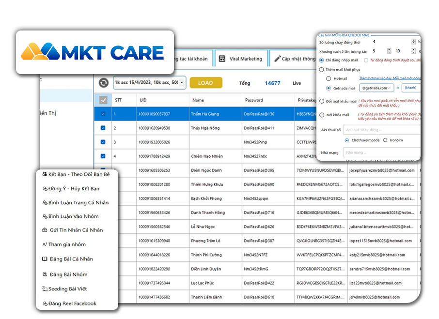Click the Gửi Tin Nhắn Cá Nhân icon
This screenshot has height=319, width=439.
pyautogui.click(x=45, y=230)
